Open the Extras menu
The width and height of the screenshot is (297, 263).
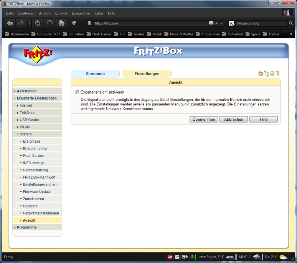(x=99, y=13)
